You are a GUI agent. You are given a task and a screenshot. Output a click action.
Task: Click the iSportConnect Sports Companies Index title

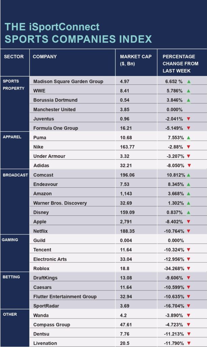pos(78,33)
